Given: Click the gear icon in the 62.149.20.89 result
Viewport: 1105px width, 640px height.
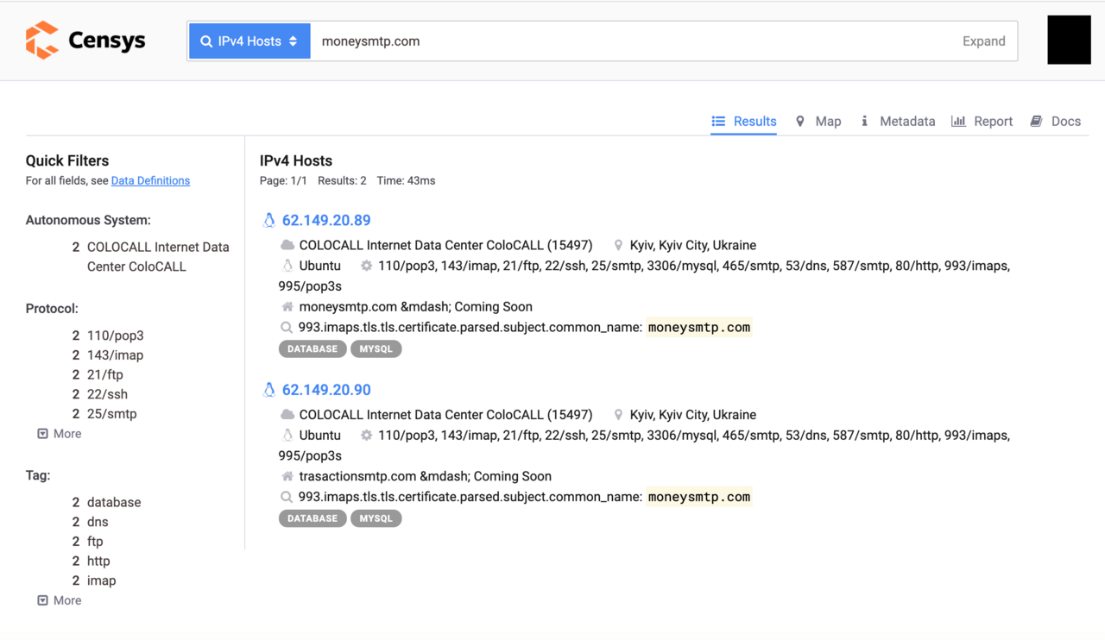Looking at the screenshot, I should [x=366, y=266].
